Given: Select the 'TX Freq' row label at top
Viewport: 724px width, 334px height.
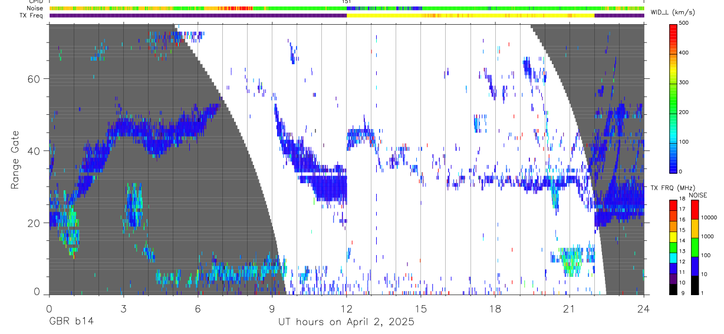Looking at the screenshot, I should (32, 15).
